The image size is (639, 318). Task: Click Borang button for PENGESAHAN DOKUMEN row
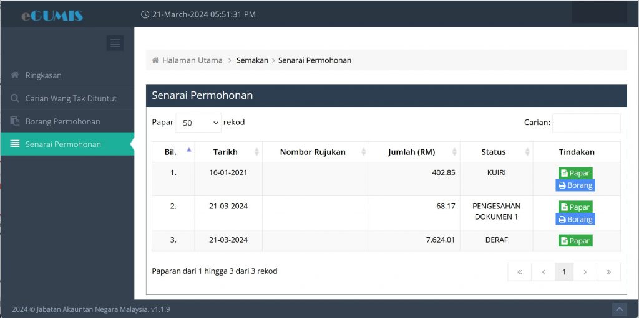click(x=575, y=219)
